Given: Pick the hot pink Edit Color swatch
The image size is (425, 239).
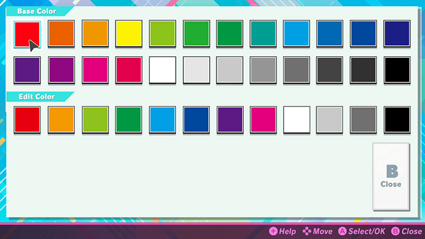Looking at the screenshot, I should [263, 120].
